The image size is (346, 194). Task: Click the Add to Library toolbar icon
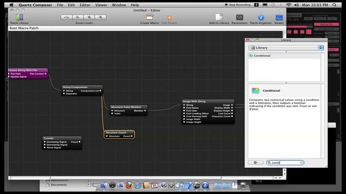(x=219, y=17)
